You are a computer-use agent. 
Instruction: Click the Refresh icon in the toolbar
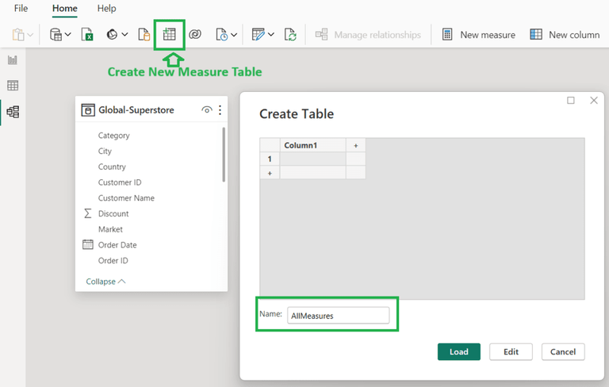coord(291,35)
